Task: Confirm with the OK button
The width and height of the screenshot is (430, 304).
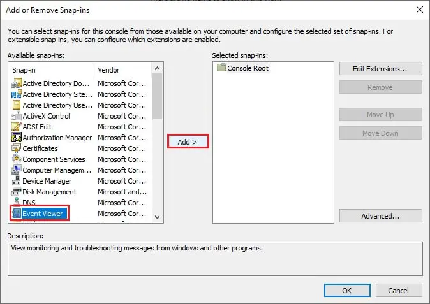Action: pyautogui.click(x=346, y=290)
